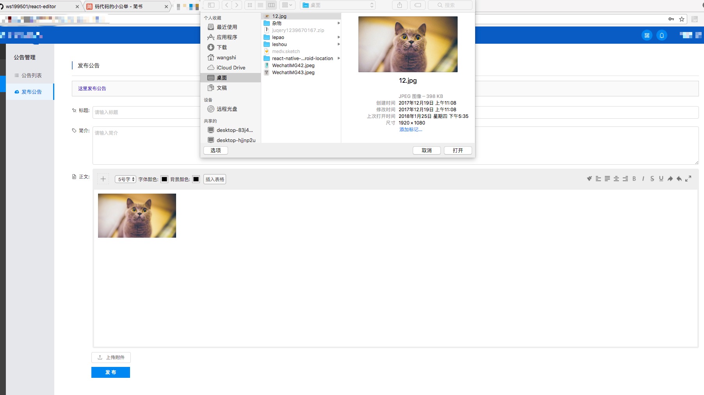The width and height of the screenshot is (704, 395).
Task: Go back in file dialog
Action: tap(227, 5)
